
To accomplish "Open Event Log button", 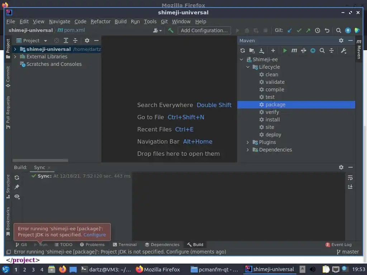I will tap(338, 245).
